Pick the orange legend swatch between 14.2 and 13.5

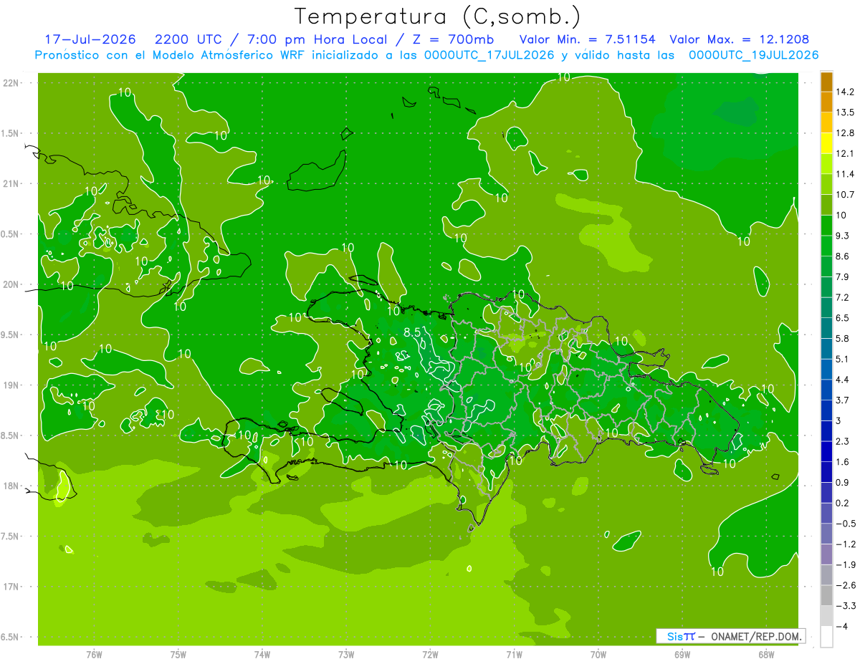click(x=826, y=102)
